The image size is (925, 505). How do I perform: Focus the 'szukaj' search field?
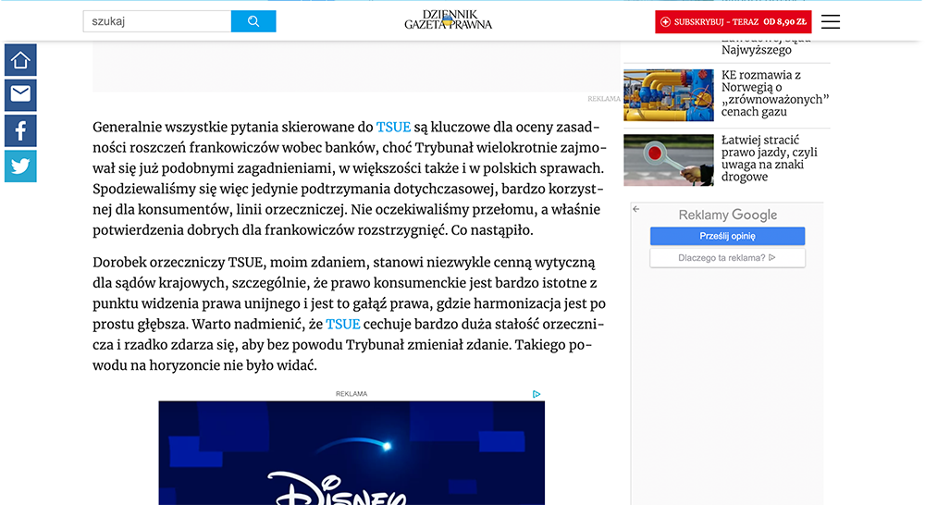(156, 21)
